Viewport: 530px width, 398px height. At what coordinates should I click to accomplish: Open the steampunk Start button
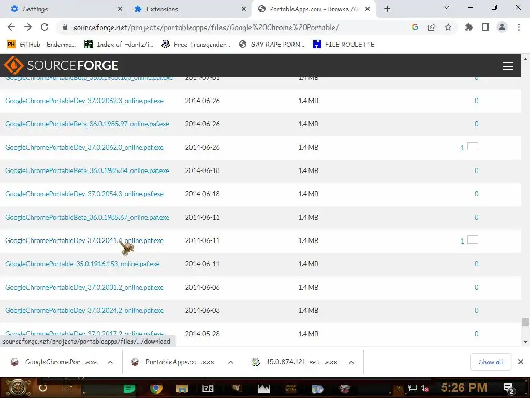tap(17, 388)
